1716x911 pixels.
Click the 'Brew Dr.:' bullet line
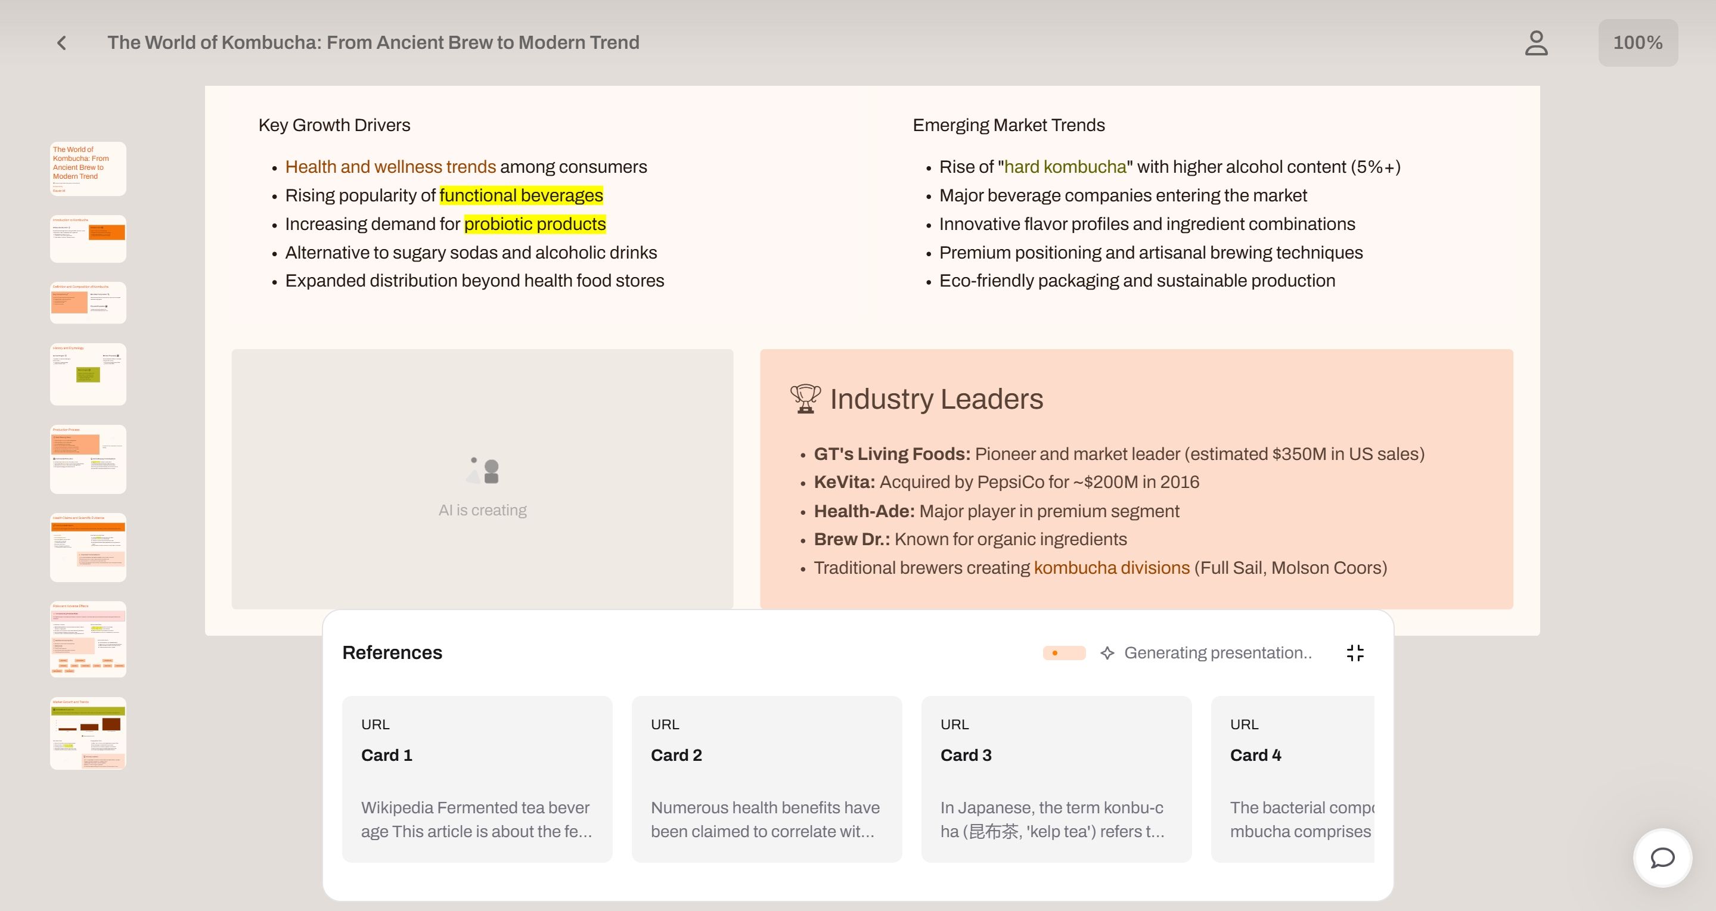[970, 539]
